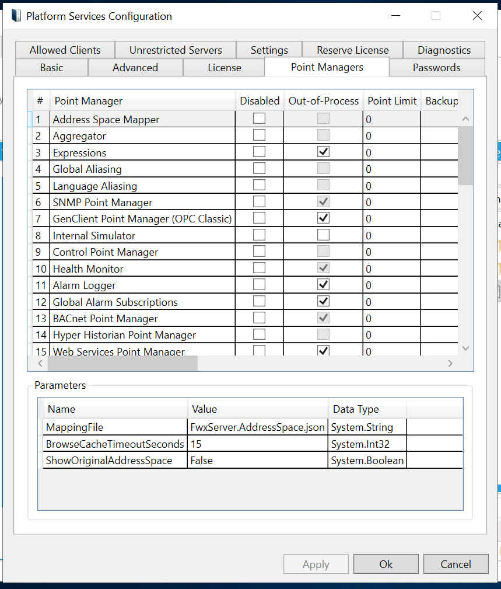
Task: Switch to the Allowed Clients tab
Action: [x=65, y=50]
